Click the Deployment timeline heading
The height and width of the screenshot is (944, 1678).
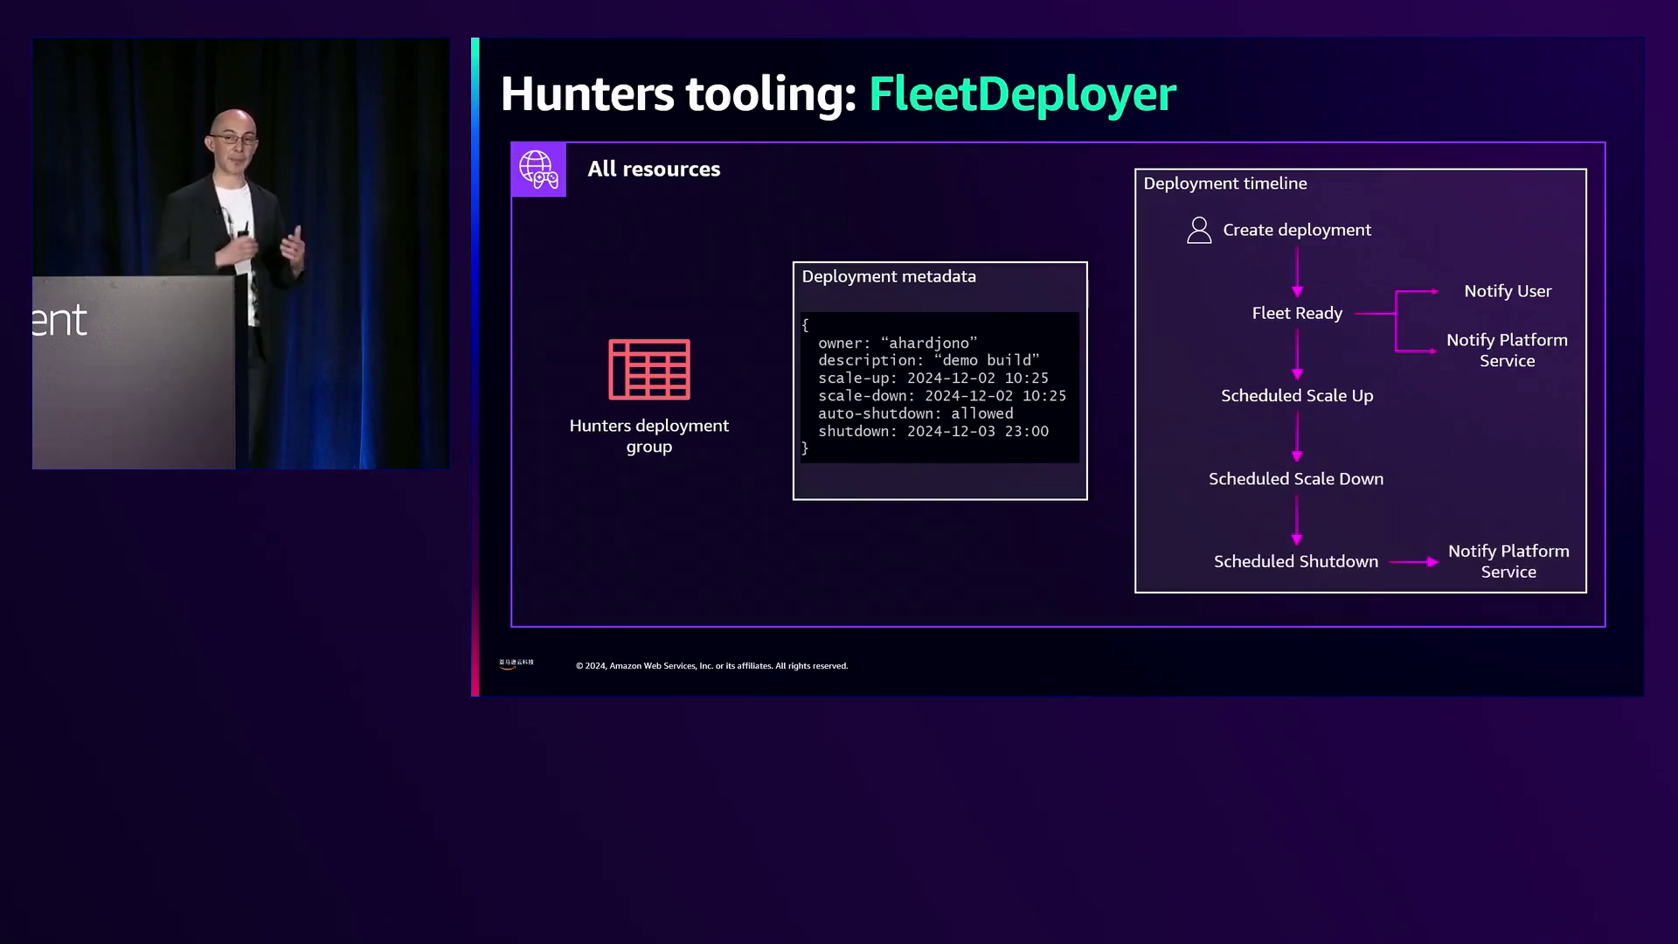tap(1224, 184)
